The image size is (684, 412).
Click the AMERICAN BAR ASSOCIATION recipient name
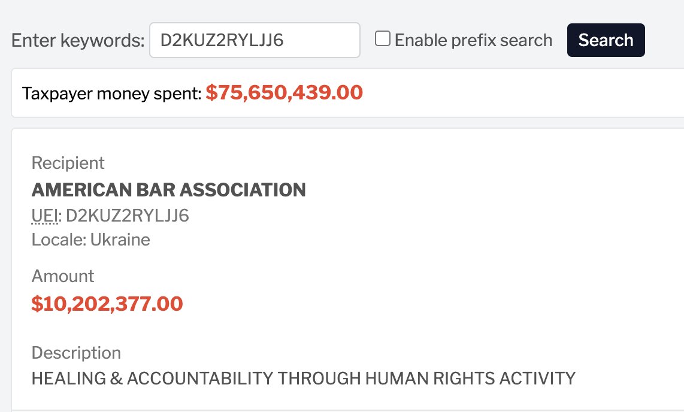pyautogui.click(x=168, y=190)
